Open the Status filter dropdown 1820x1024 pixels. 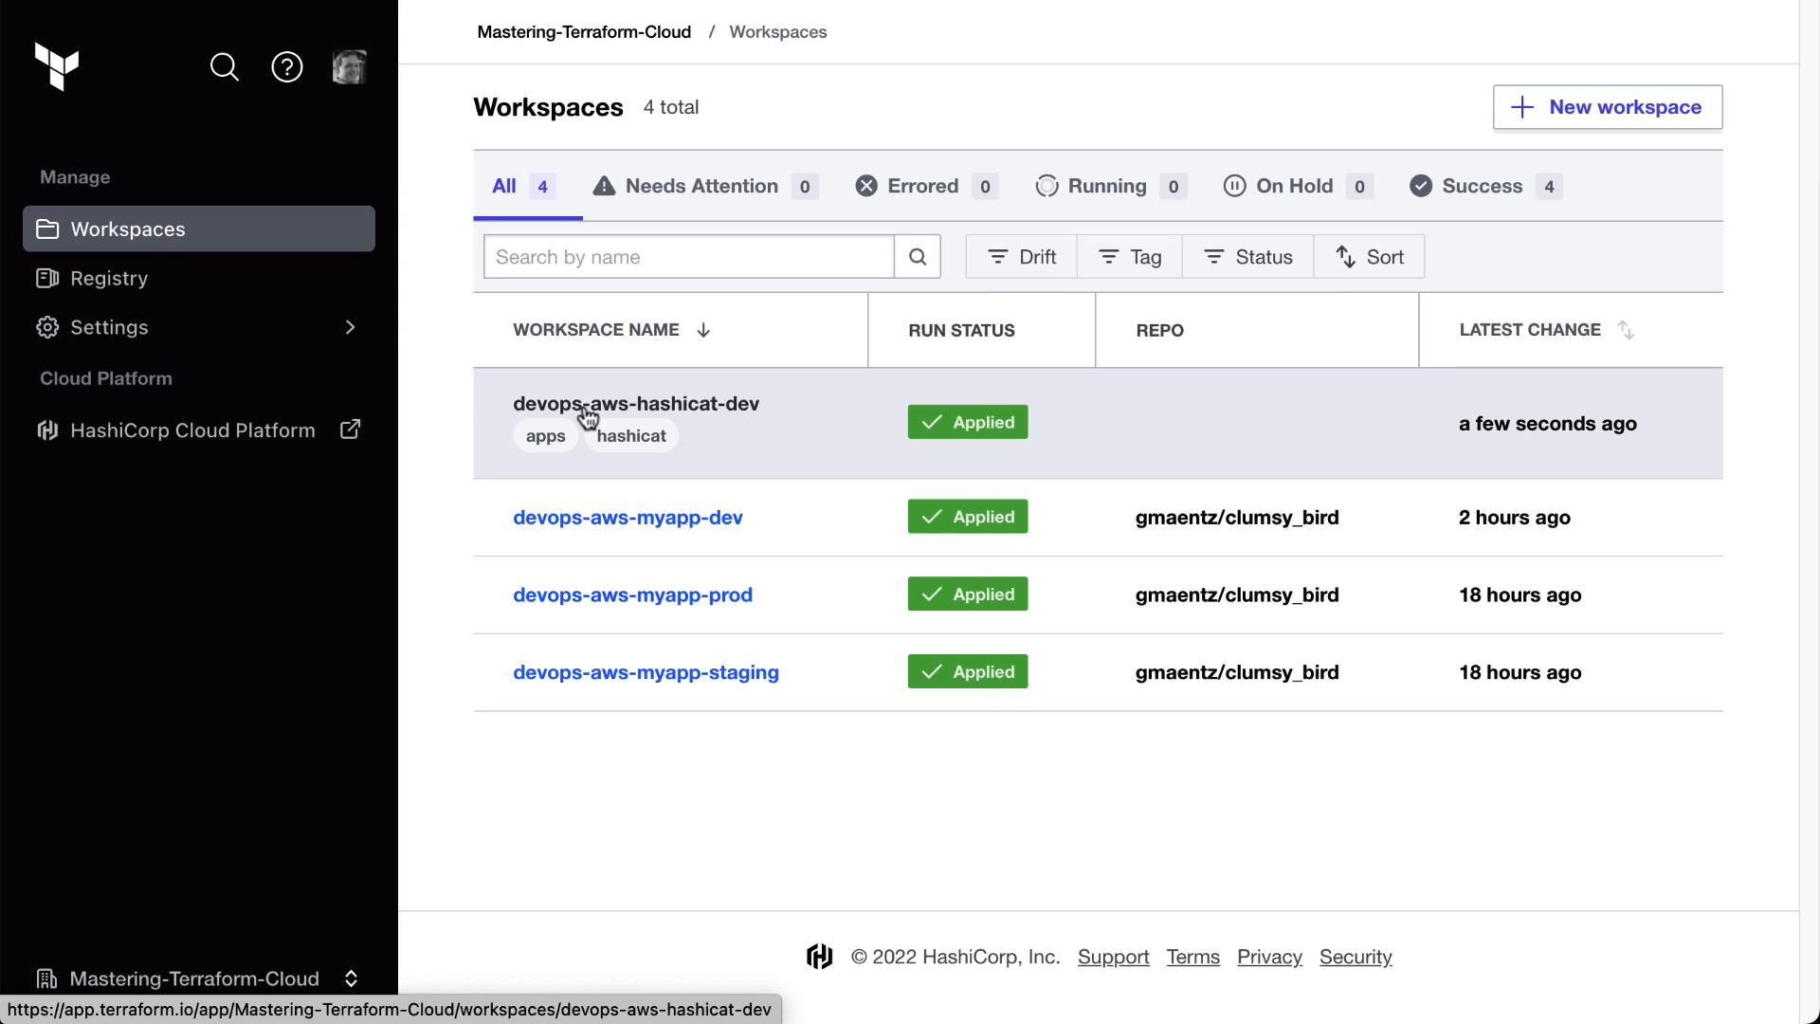[1248, 257]
